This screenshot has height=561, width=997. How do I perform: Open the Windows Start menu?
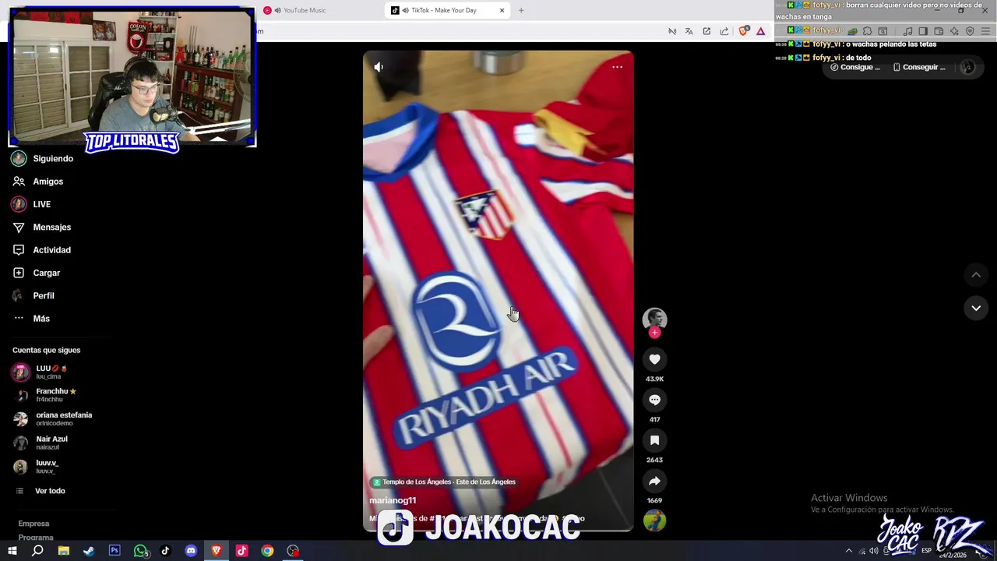pyautogui.click(x=12, y=551)
